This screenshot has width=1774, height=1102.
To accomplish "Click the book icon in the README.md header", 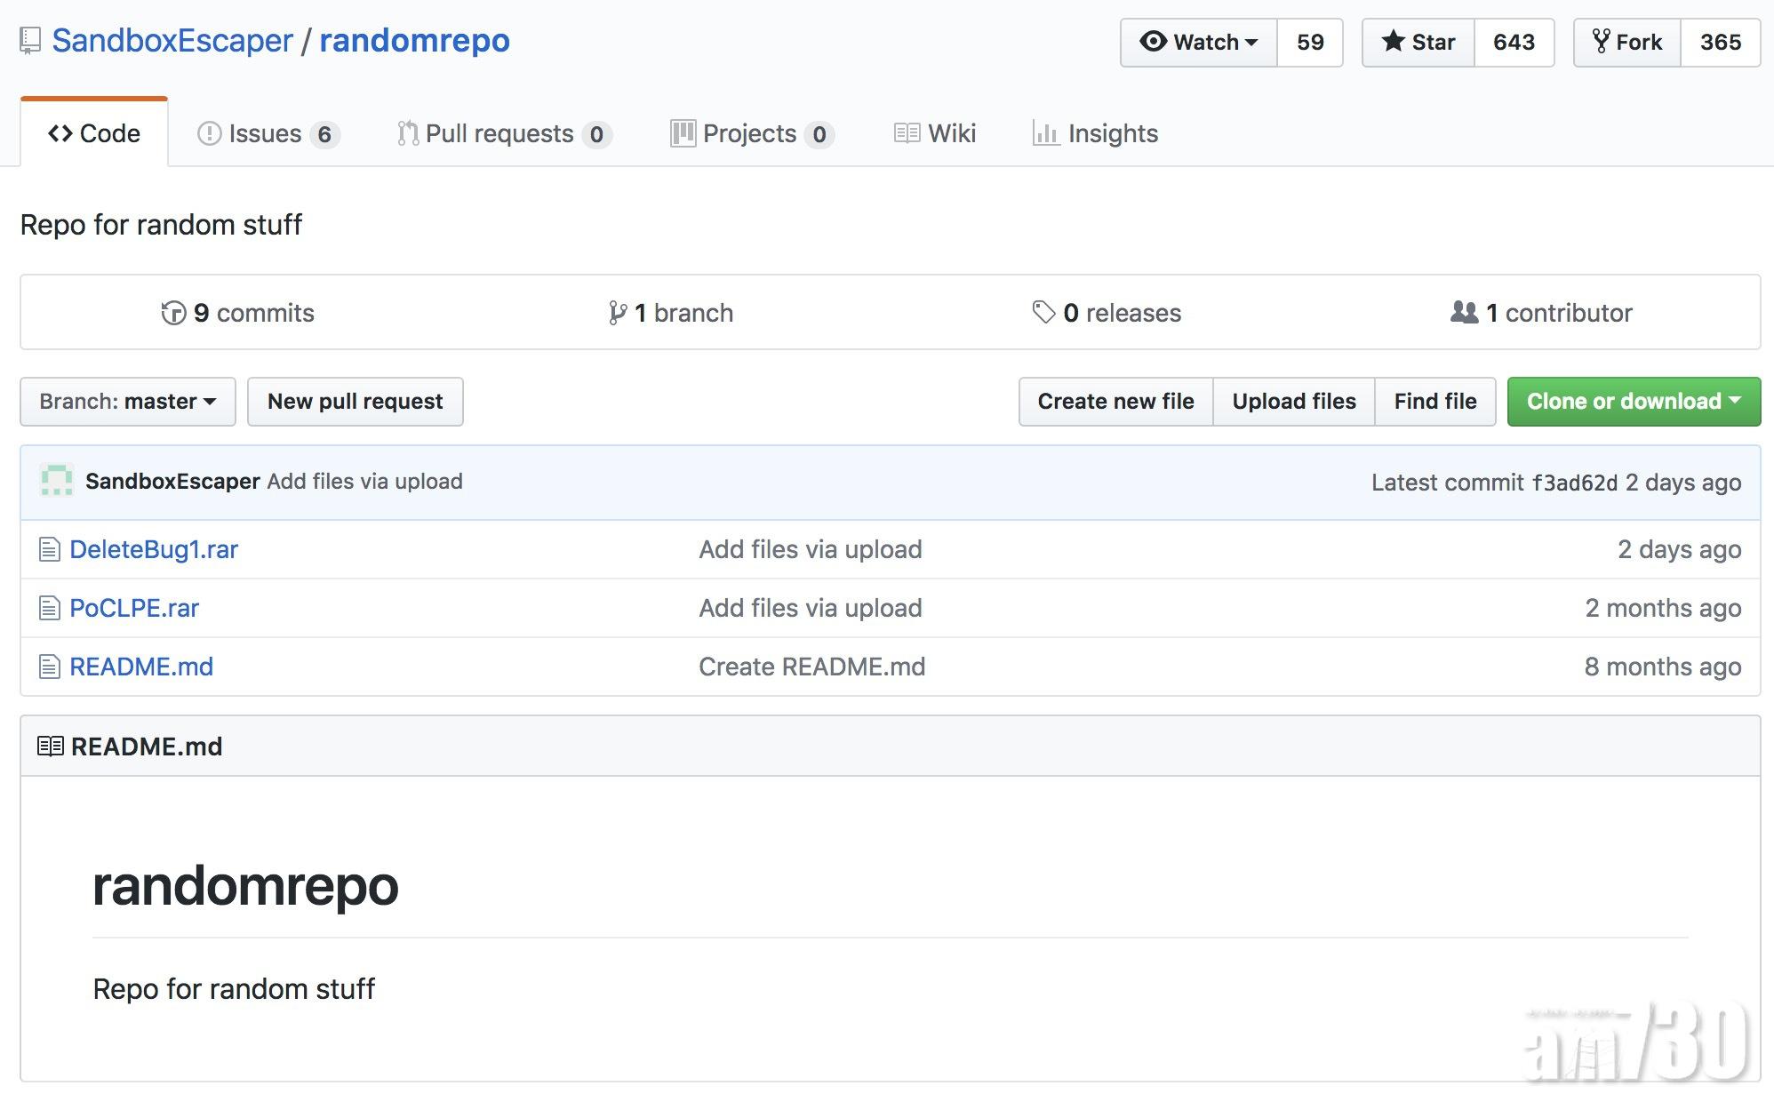I will (50, 747).
